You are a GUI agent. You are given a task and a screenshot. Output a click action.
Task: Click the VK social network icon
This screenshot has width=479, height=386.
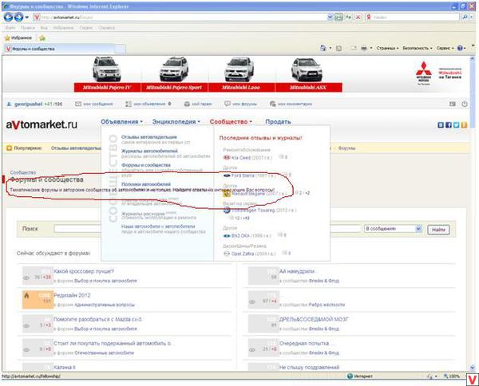pos(441,124)
